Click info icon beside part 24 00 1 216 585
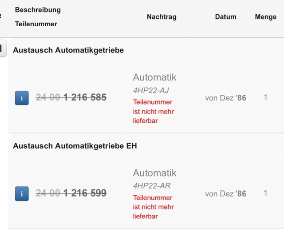 (x=22, y=98)
